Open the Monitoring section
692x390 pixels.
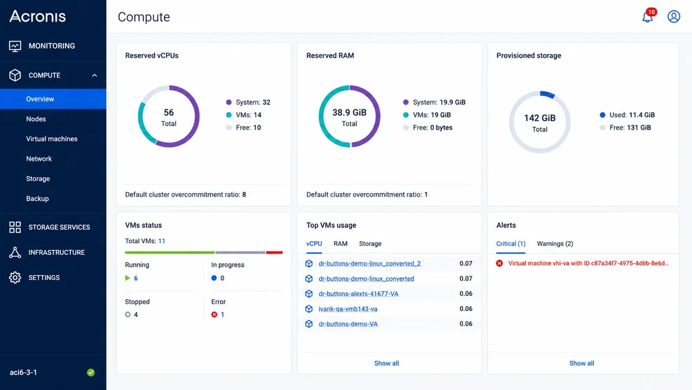click(x=53, y=46)
